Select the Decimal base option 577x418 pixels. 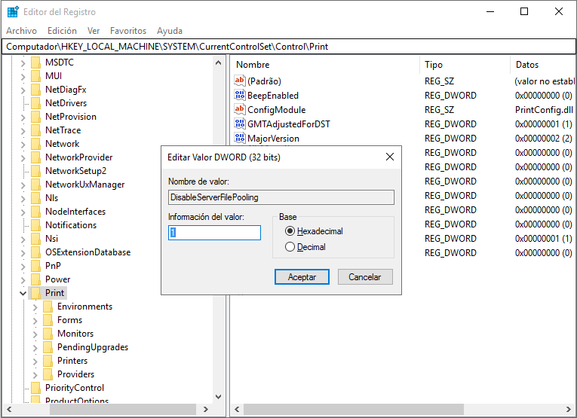click(x=290, y=247)
